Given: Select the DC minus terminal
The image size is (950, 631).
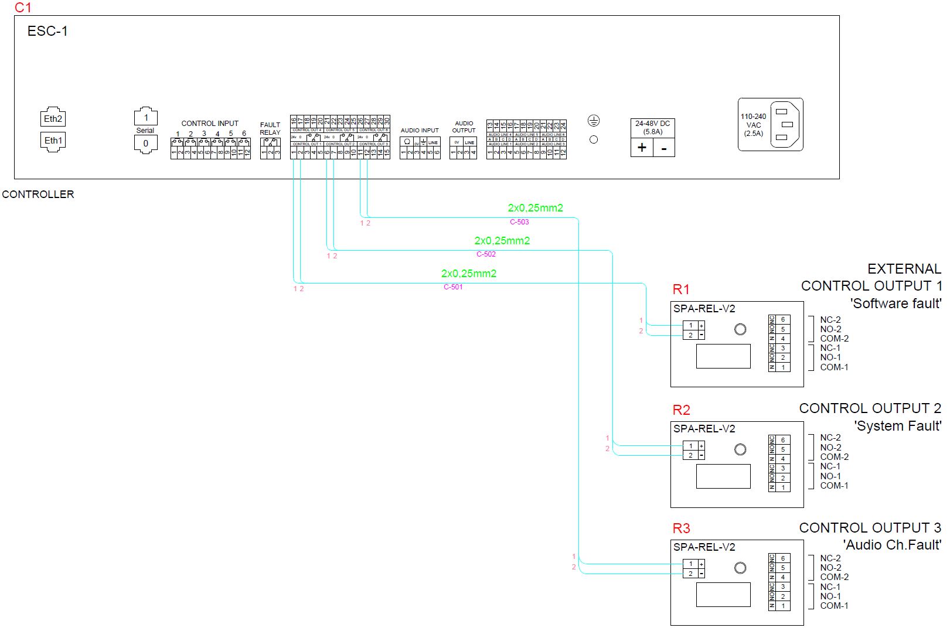Looking at the screenshot, I should pyautogui.click(x=664, y=148).
